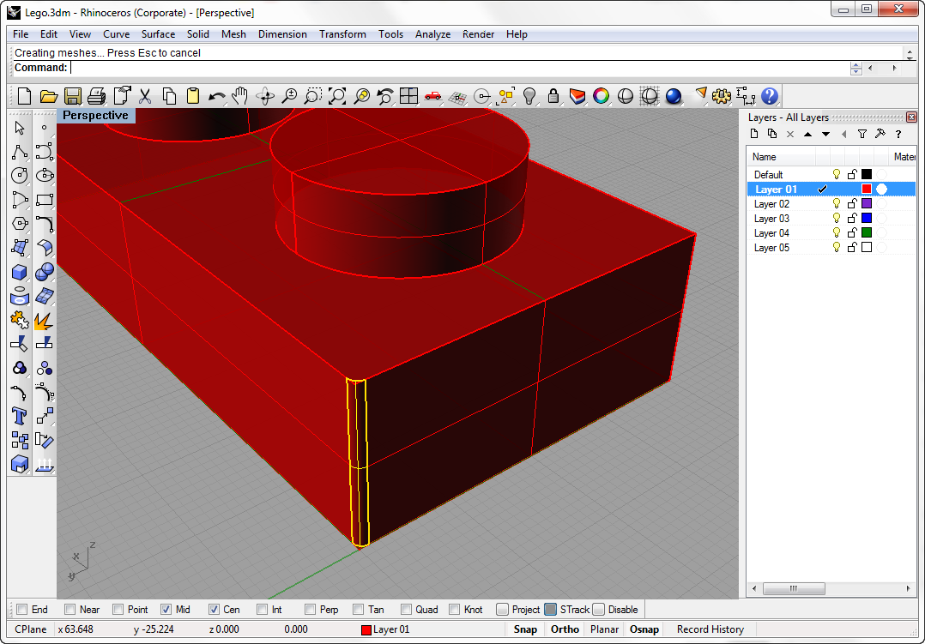The image size is (925, 644).
Task: Click the color wheel Properties icon
Action: [602, 96]
